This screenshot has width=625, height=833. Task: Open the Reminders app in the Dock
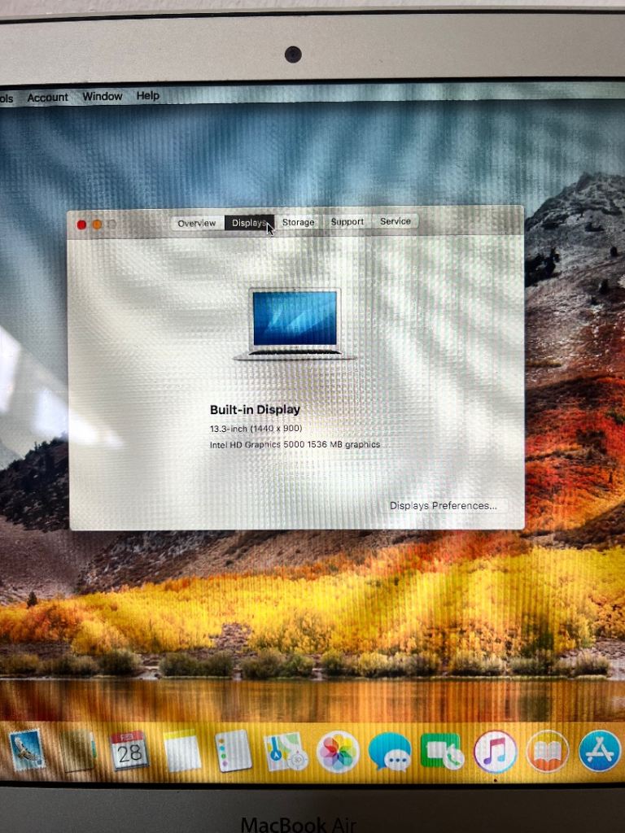[234, 751]
